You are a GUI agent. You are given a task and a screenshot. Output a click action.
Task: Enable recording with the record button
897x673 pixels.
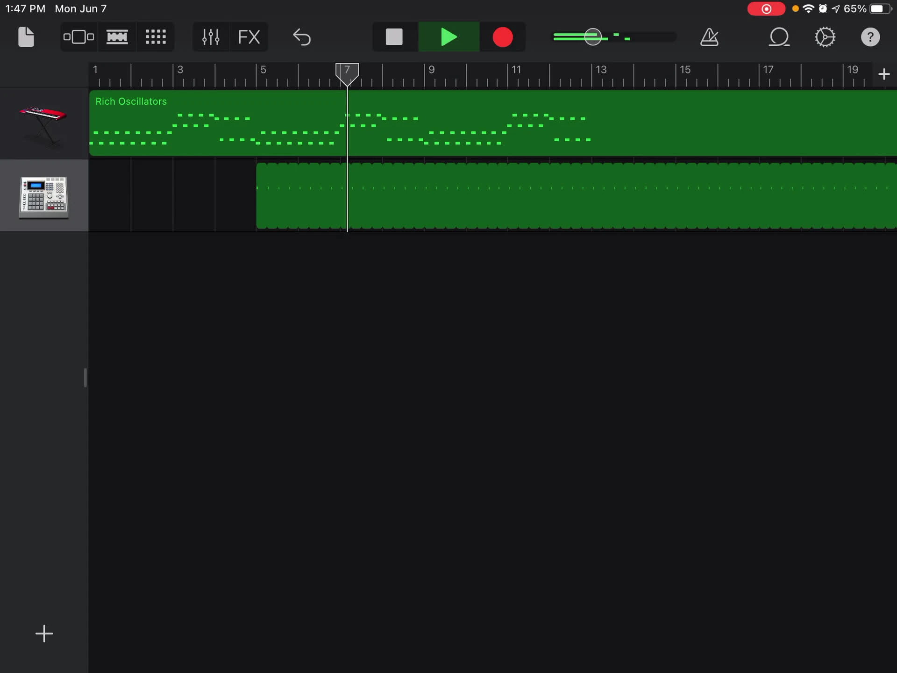tap(503, 37)
